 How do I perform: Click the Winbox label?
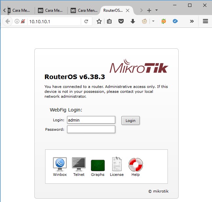click(60, 175)
